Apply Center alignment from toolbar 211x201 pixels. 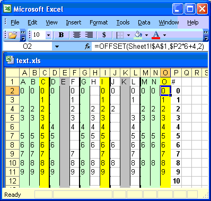point(77,35)
